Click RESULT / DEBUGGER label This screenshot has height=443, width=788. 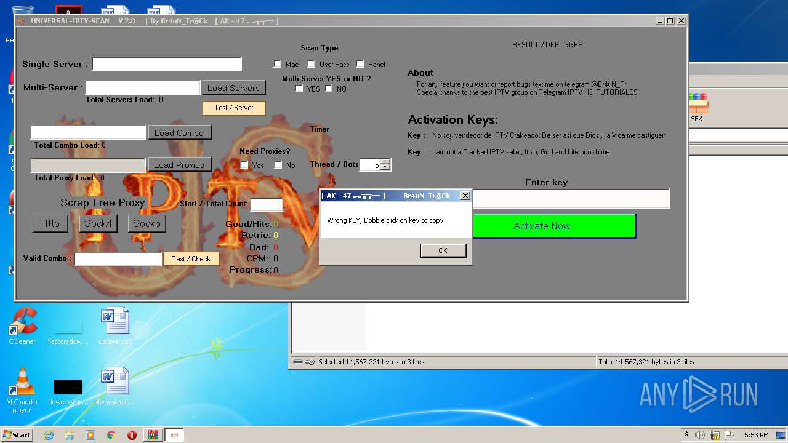tap(547, 45)
